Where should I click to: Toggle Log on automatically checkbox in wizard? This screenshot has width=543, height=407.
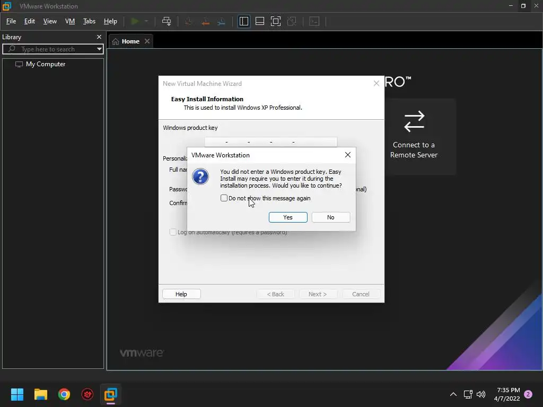click(x=173, y=232)
